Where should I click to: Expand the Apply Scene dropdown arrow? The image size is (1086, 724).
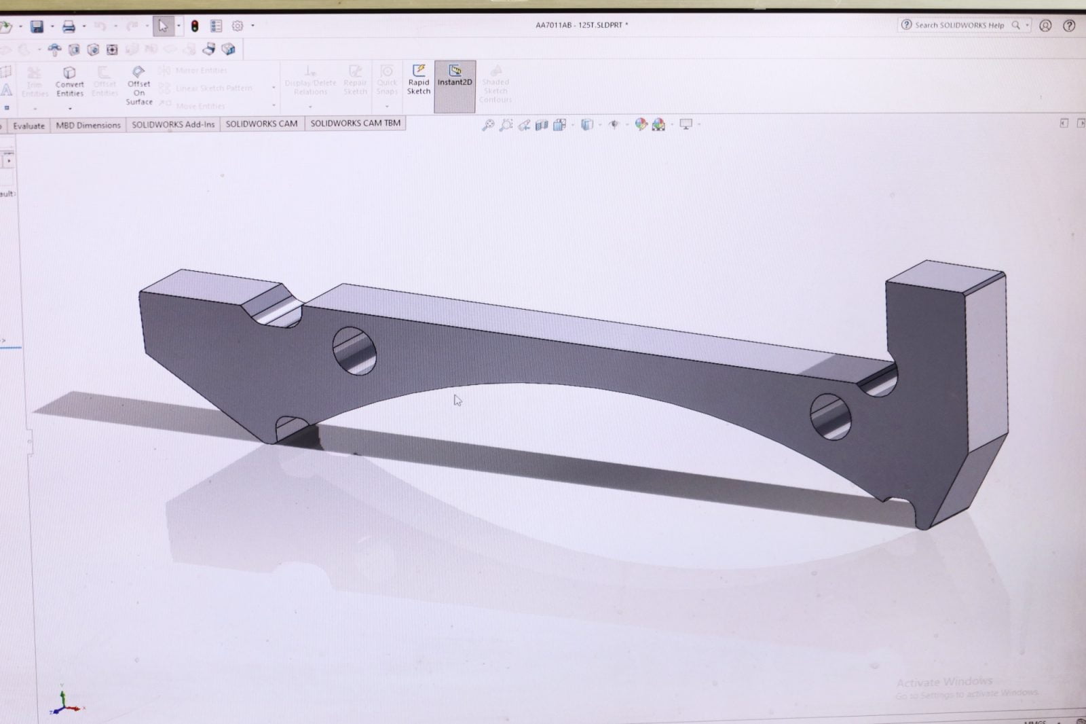click(671, 124)
